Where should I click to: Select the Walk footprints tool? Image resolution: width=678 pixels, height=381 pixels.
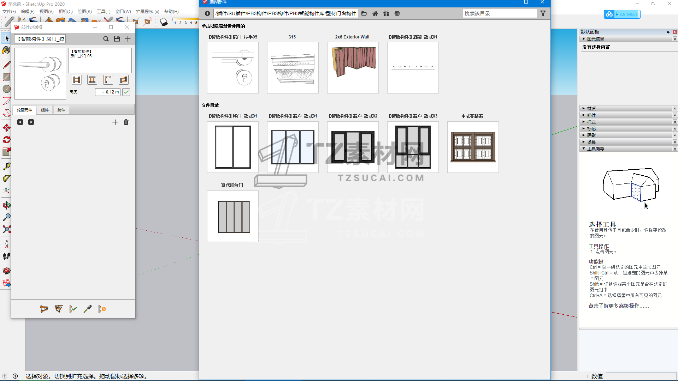coord(6,256)
